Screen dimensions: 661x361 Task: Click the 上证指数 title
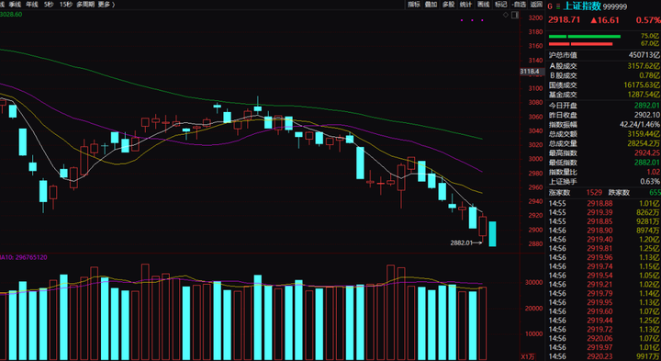[x=582, y=6]
